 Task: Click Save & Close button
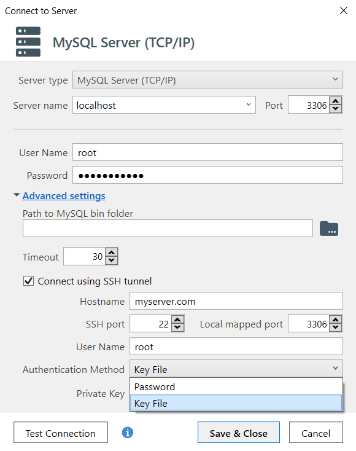239,433
